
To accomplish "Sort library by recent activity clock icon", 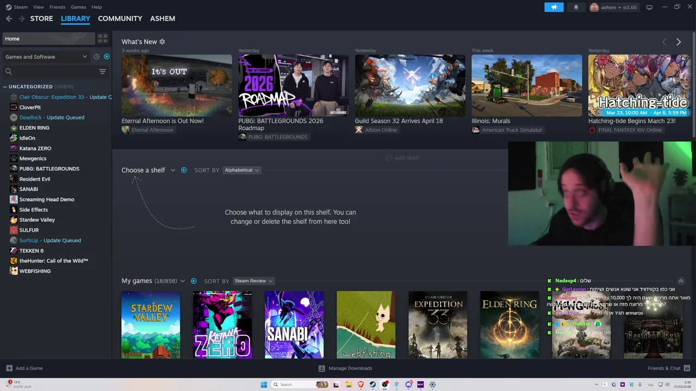I will (x=97, y=56).
